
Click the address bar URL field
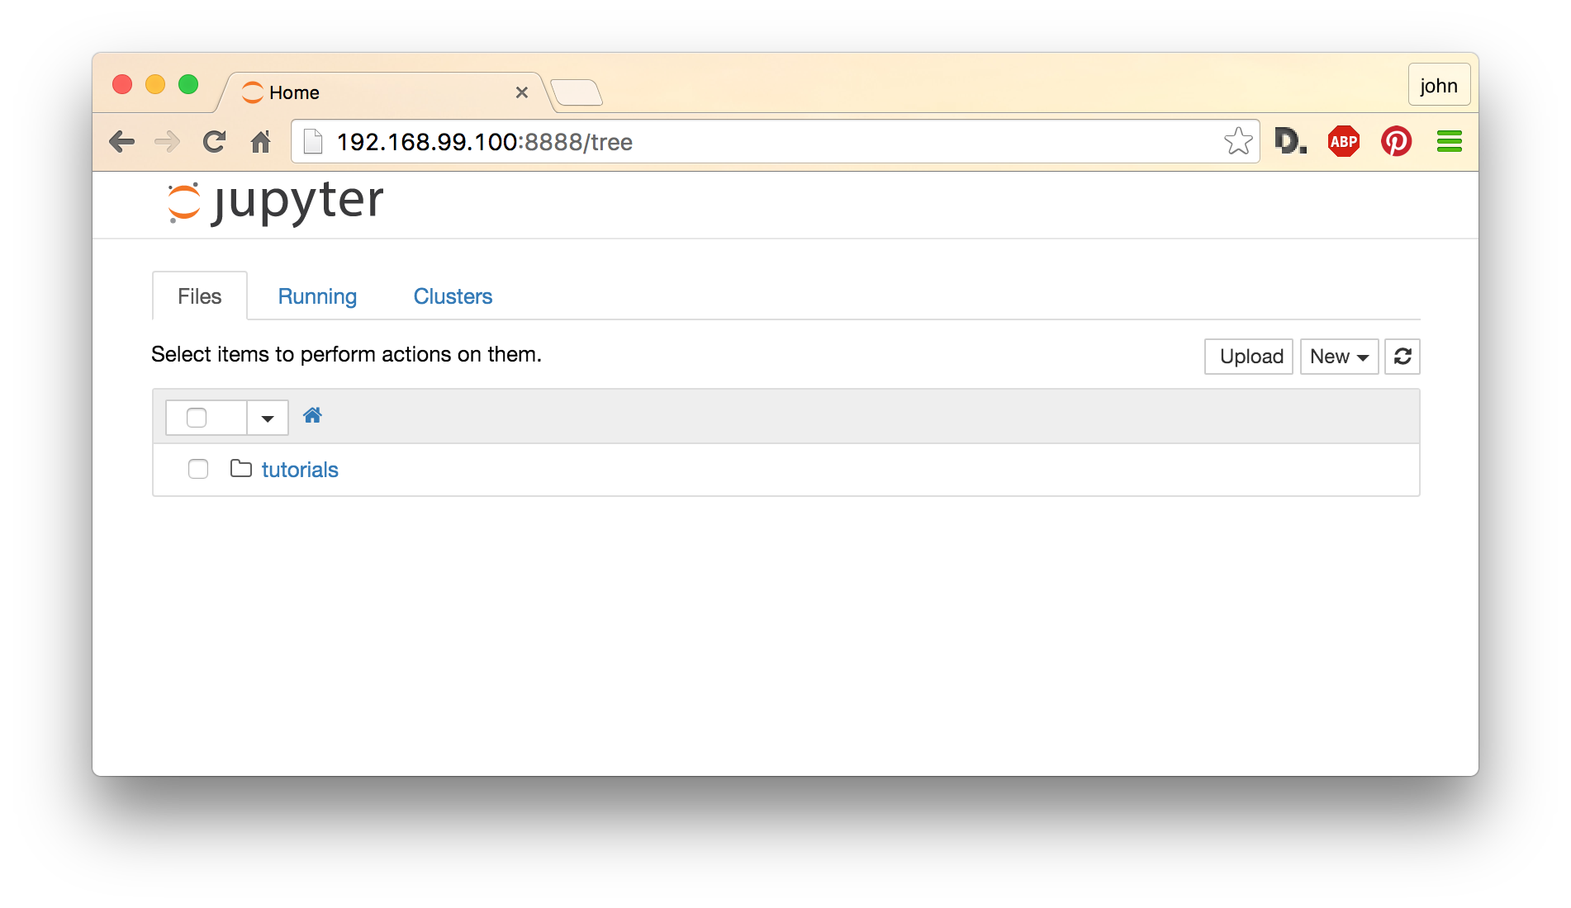(775, 142)
